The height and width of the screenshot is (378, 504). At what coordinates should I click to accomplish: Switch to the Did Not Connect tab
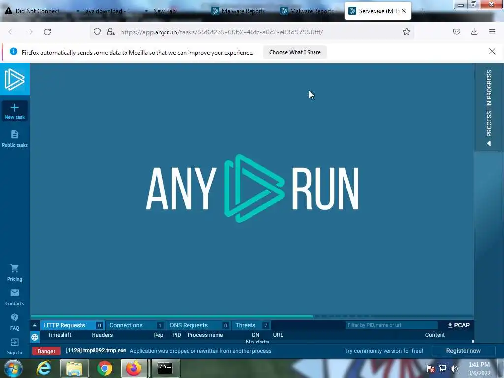37,11
